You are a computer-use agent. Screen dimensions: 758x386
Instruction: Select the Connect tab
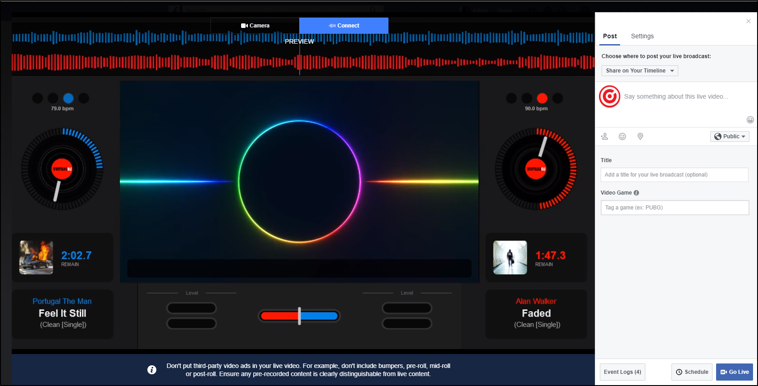click(344, 26)
